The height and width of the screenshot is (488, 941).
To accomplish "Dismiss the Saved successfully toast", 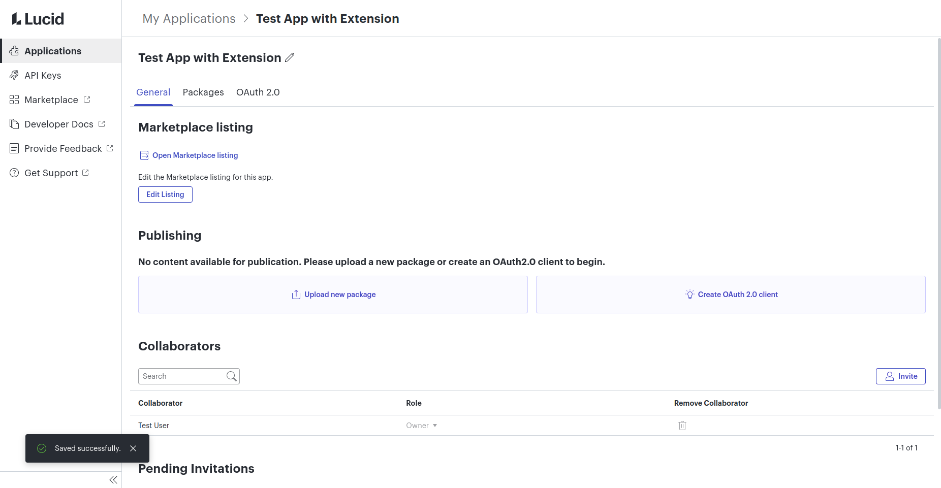I will click(x=133, y=448).
